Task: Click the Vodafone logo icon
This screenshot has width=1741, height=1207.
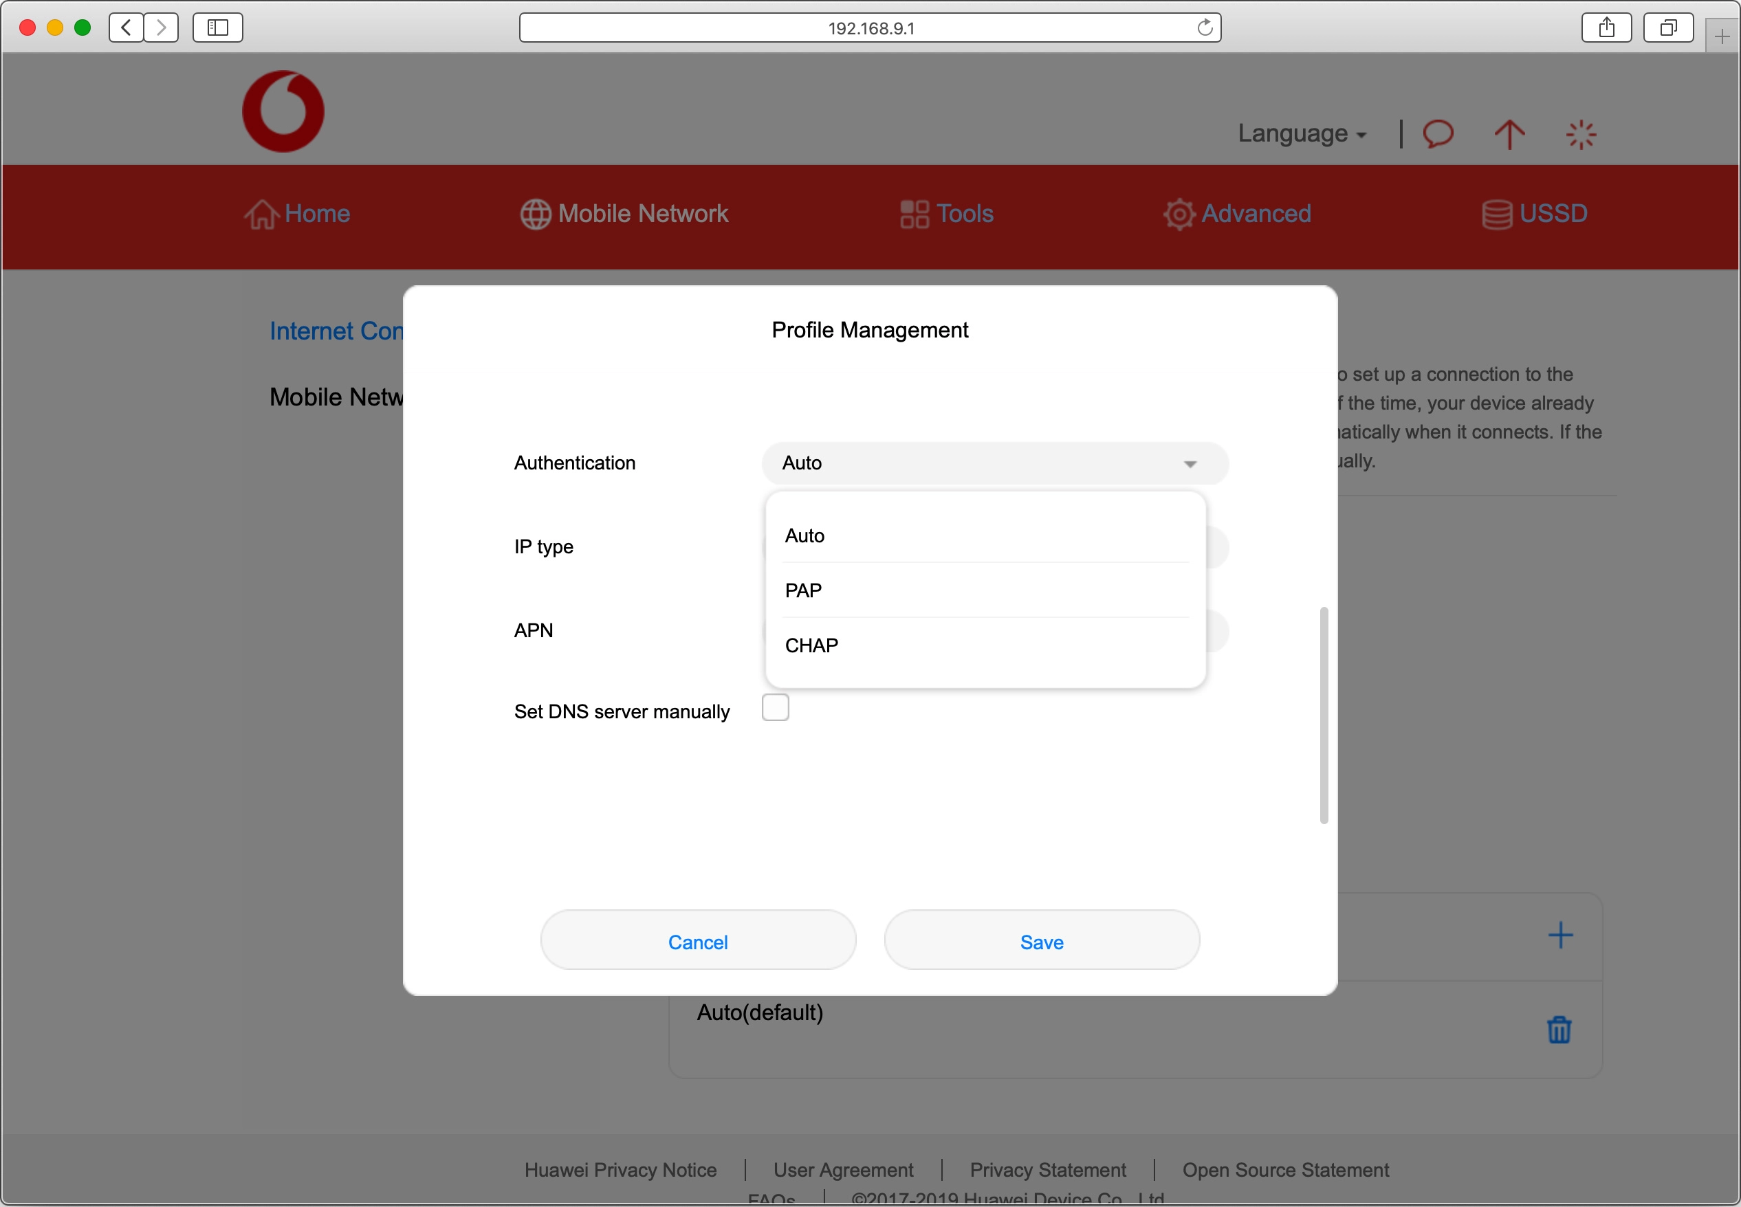Action: 283,111
